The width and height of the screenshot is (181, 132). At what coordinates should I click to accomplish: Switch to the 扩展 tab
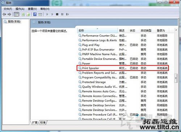35,123
